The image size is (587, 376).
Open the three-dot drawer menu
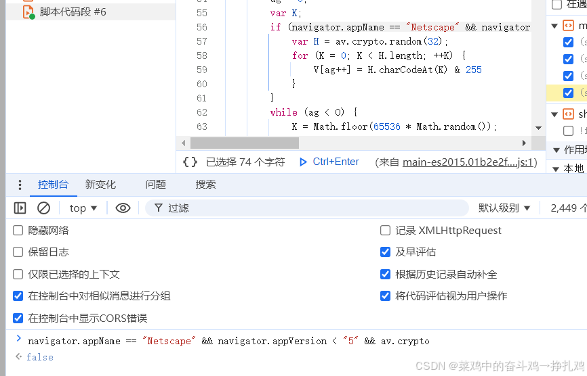(20, 185)
